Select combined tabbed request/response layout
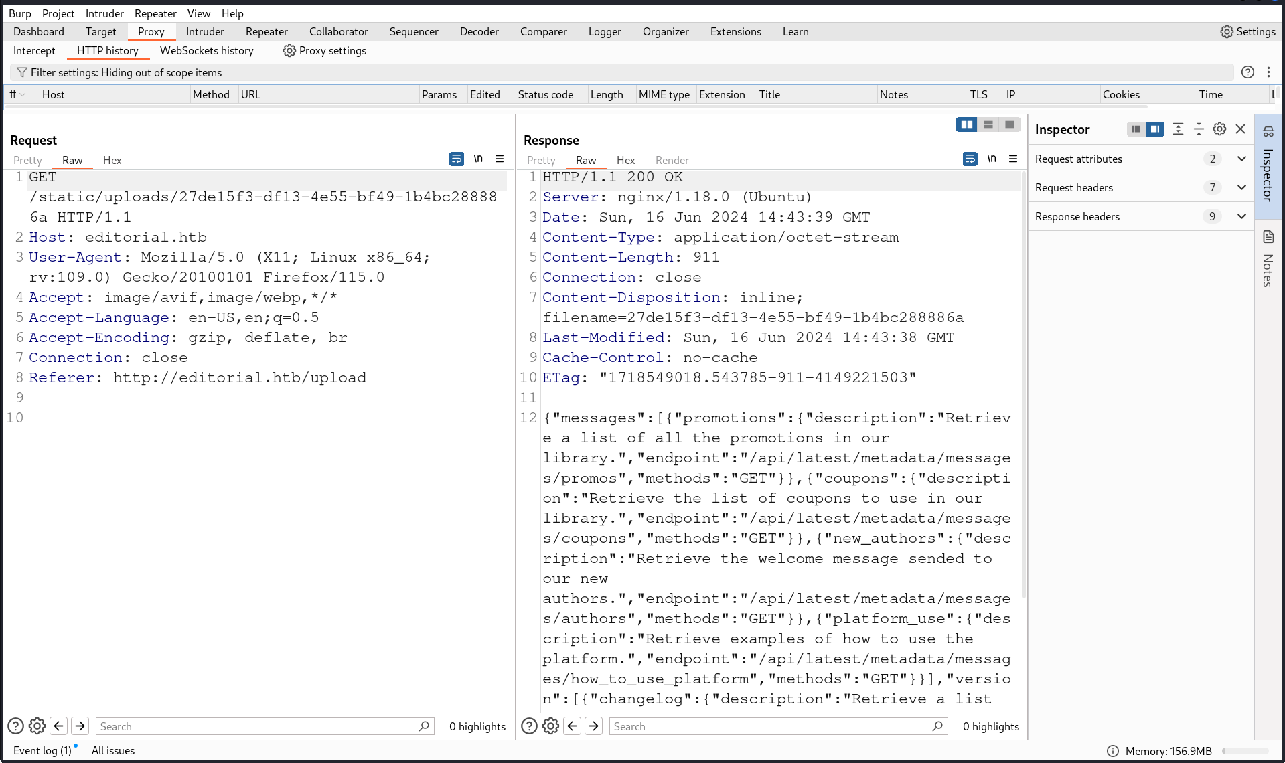This screenshot has width=1285, height=763. pyautogui.click(x=1010, y=124)
